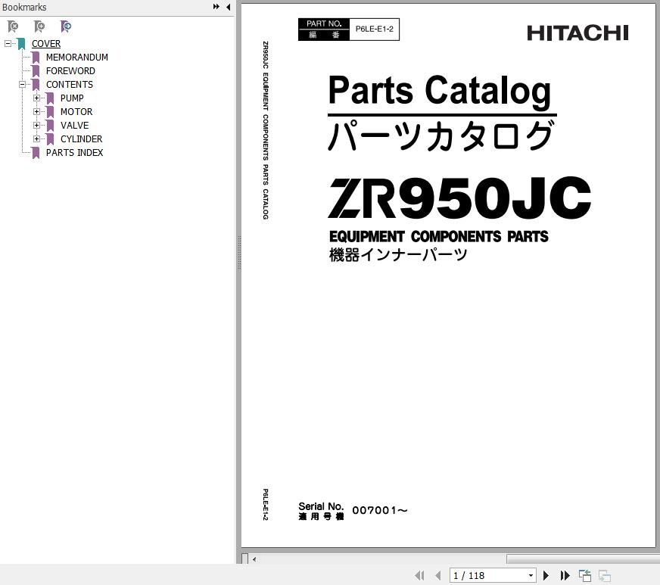Select the CYLINDER bookmark

[x=81, y=139]
